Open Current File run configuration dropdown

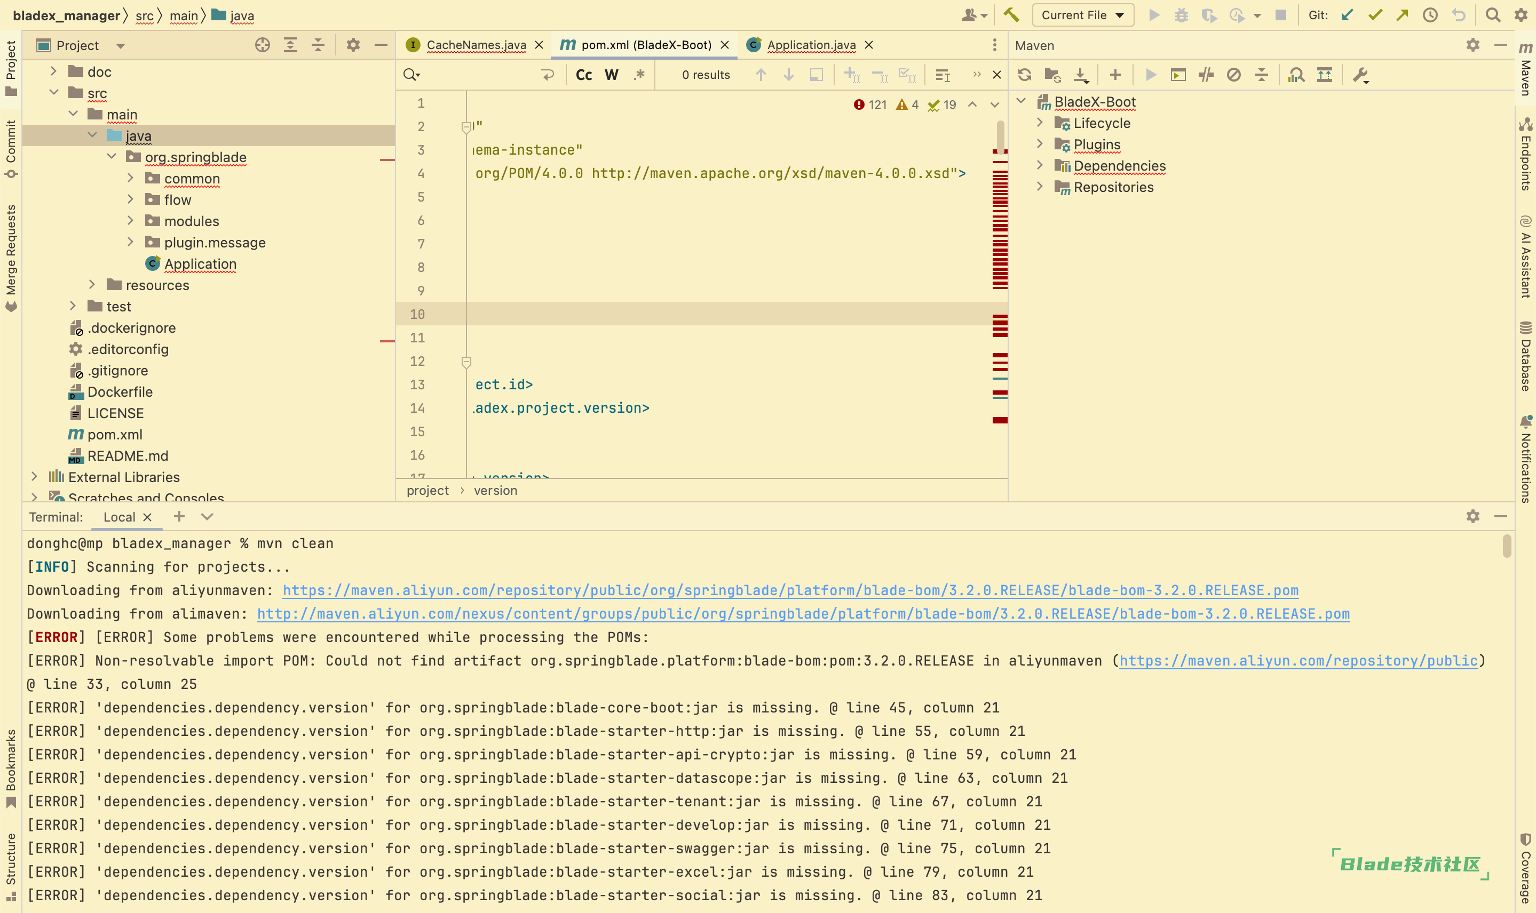(x=1082, y=15)
